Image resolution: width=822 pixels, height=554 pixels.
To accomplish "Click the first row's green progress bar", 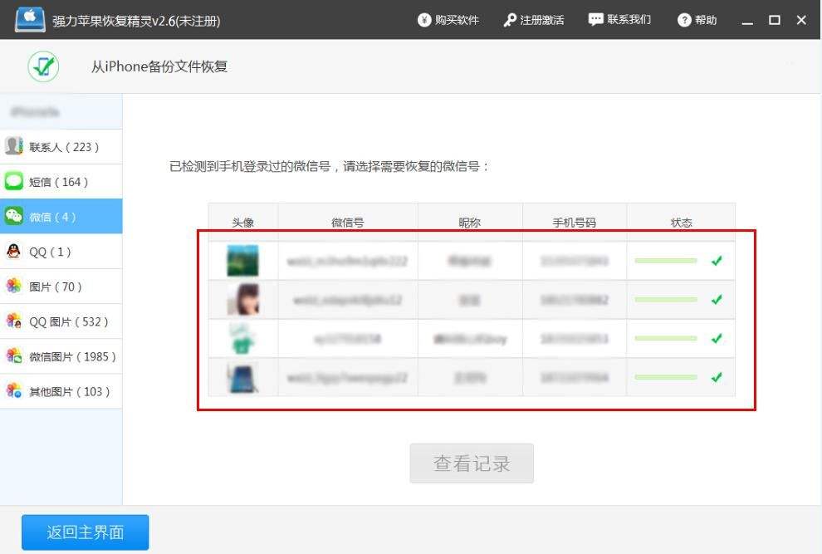I will (666, 261).
